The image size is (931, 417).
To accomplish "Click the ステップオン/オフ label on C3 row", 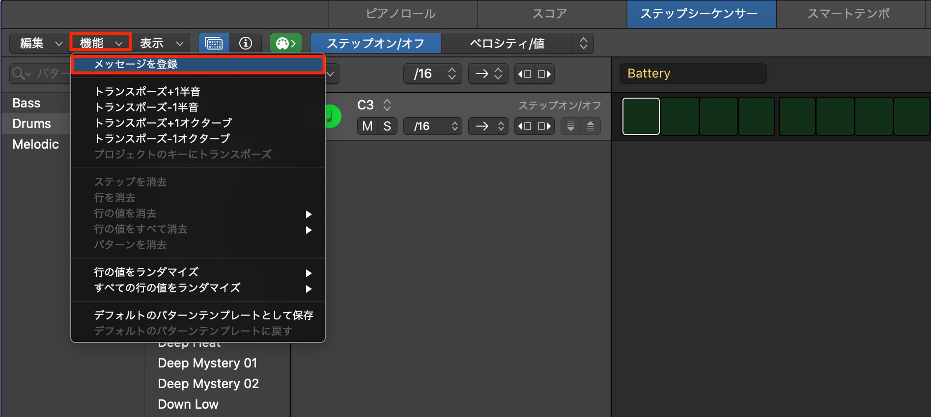I will pyautogui.click(x=560, y=105).
